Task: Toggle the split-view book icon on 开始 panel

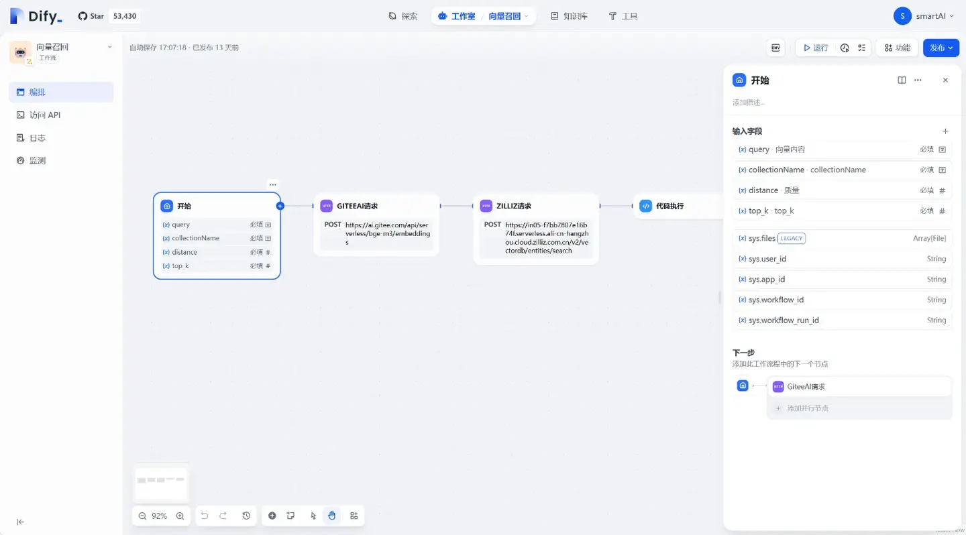Action: (901, 80)
